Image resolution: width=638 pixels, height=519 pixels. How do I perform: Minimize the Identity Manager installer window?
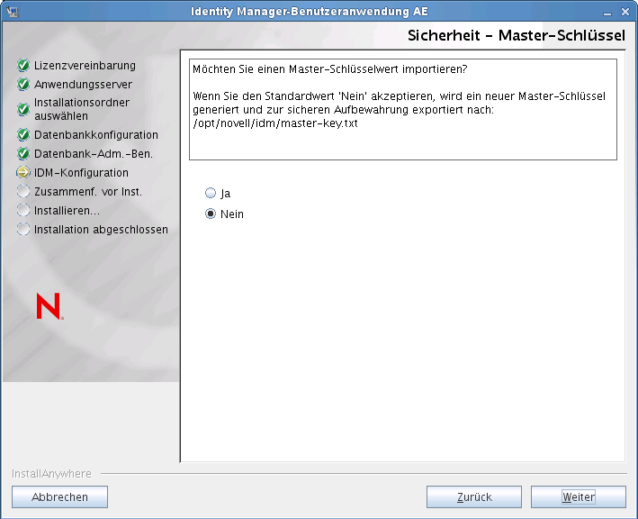tap(607, 13)
